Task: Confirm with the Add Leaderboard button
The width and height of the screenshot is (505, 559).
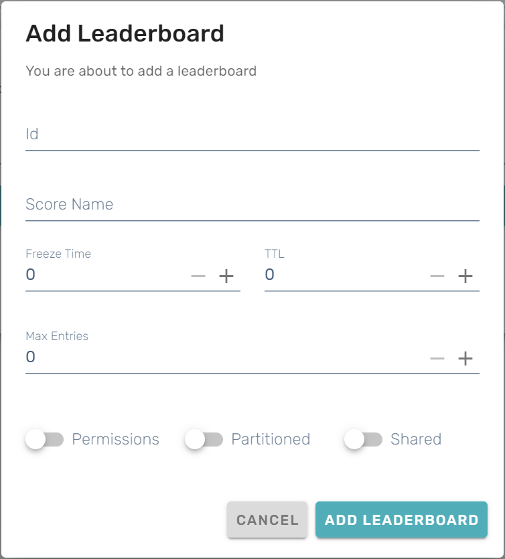Action: (401, 520)
